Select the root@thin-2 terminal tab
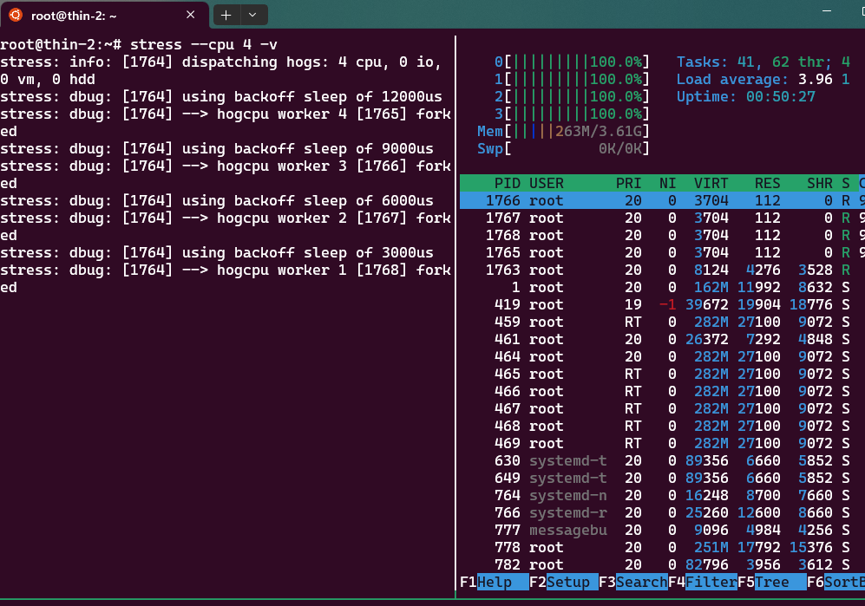This screenshot has height=606, width=865. coord(105,15)
